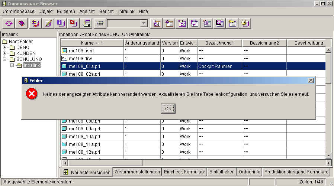Click the arrows-with-checkmark toolbar icon

(36, 23)
